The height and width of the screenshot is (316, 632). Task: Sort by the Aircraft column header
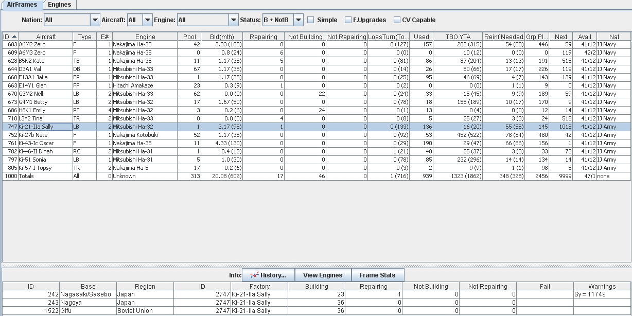point(46,37)
